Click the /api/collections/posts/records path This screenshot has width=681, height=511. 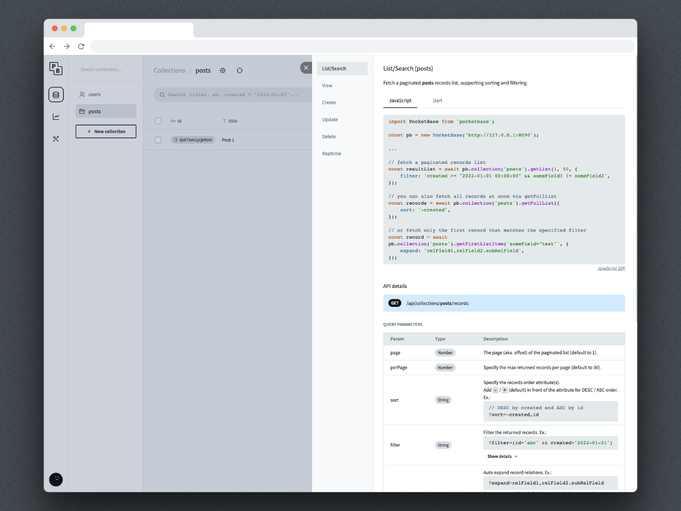pos(437,303)
